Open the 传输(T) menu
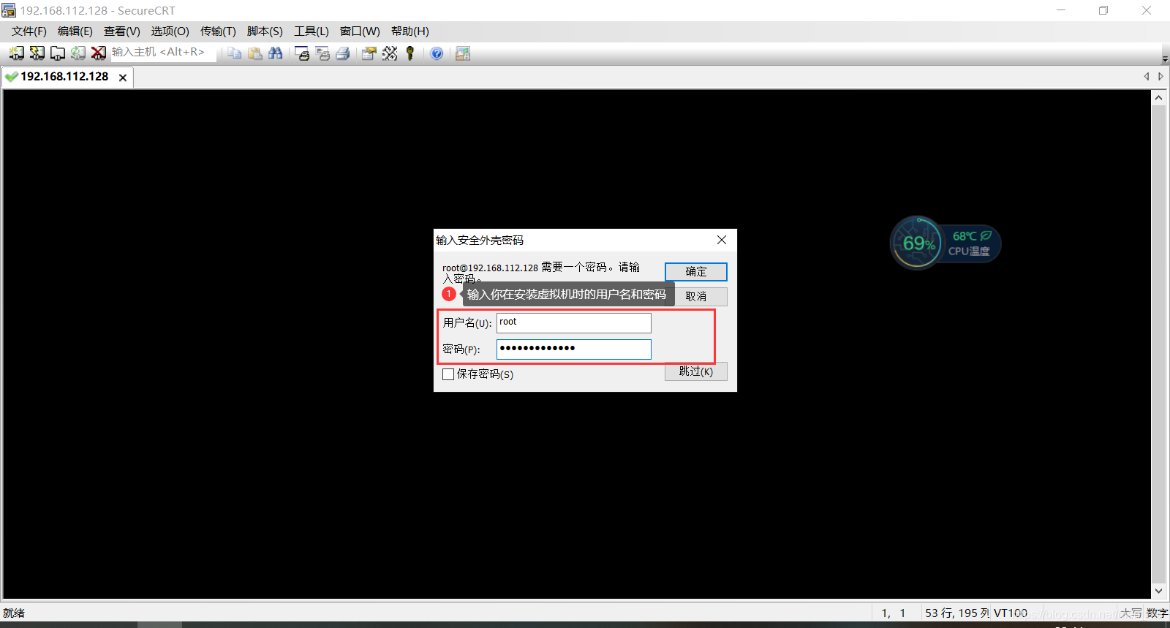1170x628 pixels. (x=218, y=31)
